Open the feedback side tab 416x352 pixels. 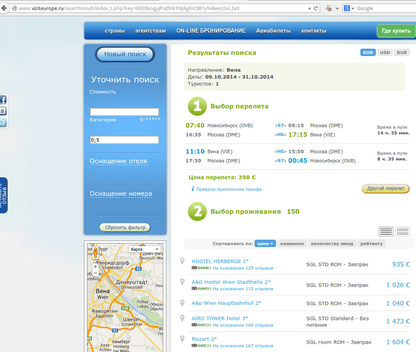coord(4,195)
